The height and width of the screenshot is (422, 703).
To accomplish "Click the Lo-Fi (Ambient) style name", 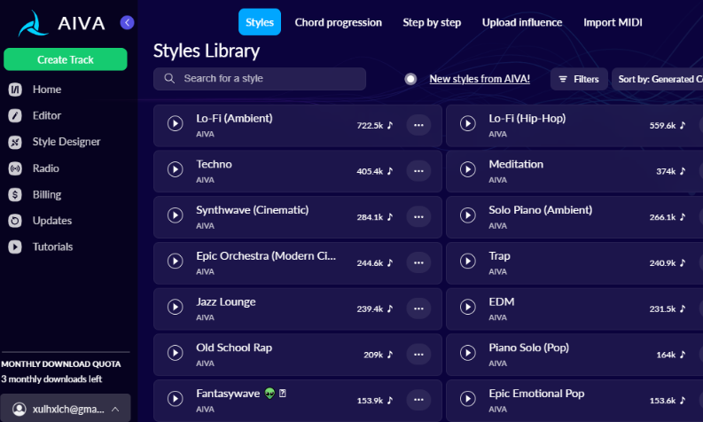I will click(x=234, y=119).
